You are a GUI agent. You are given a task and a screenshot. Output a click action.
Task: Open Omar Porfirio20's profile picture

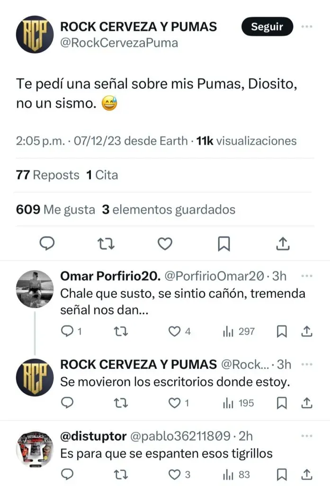35,289
